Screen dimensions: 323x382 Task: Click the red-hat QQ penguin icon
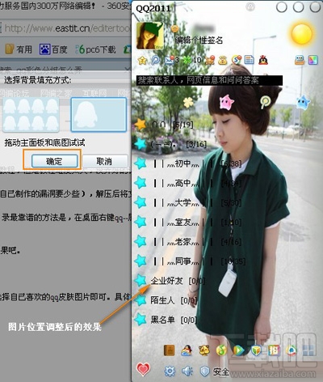[263, 60]
